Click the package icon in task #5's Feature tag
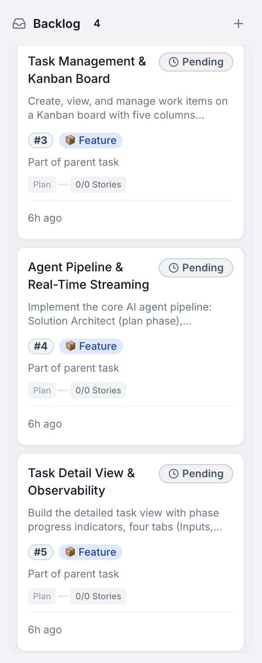The image size is (262, 663). [x=69, y=552]
